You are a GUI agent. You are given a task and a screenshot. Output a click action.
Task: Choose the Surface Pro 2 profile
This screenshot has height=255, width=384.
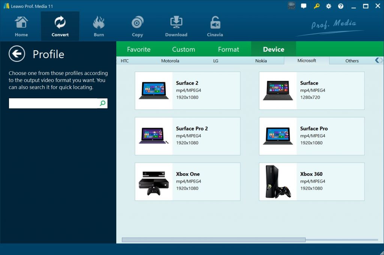[x=187, y=136]
